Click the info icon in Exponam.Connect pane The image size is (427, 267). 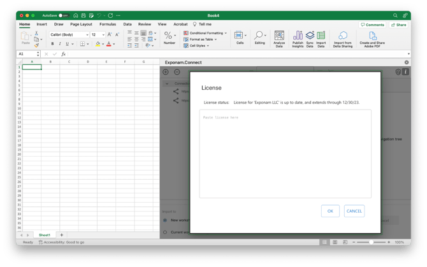coord(405,72)
